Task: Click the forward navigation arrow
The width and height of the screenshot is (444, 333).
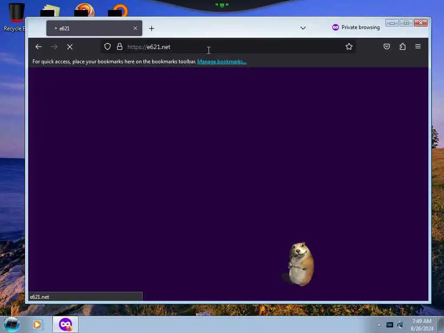Action: tap(54, 47)
